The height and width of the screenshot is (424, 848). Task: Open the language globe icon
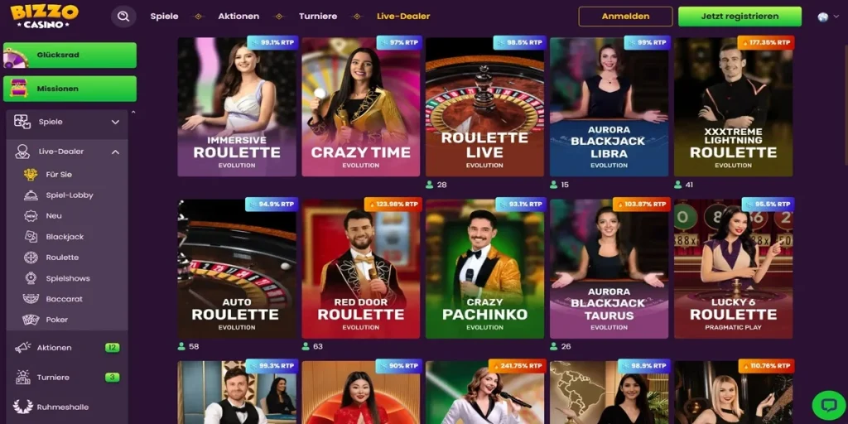[x=822, y=17]
